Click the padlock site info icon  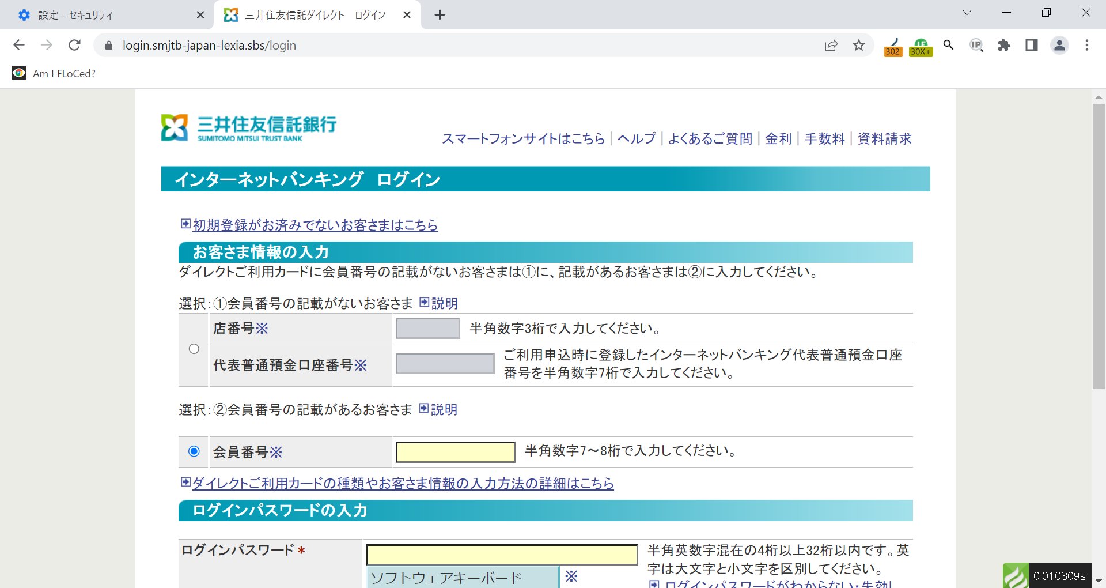pos(108,46)
